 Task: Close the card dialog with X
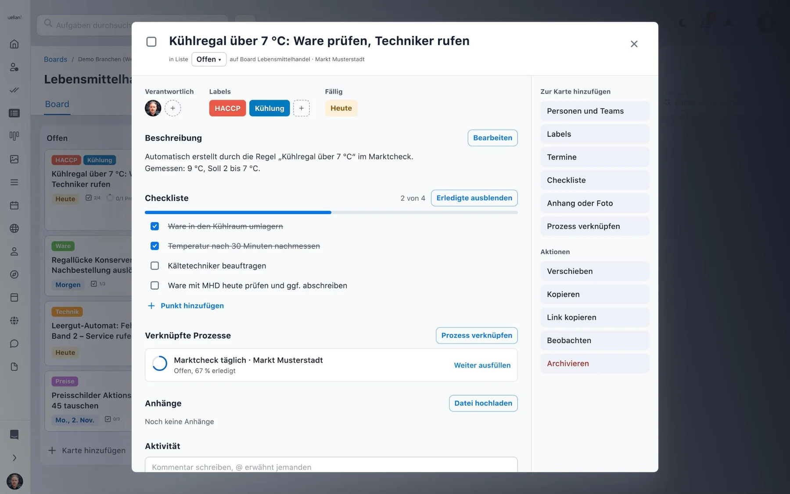coord(634,44)
